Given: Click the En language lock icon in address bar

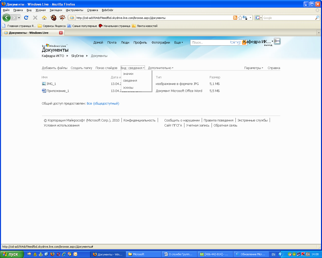Looking at the screenshot, I should [x=245, y=18].
